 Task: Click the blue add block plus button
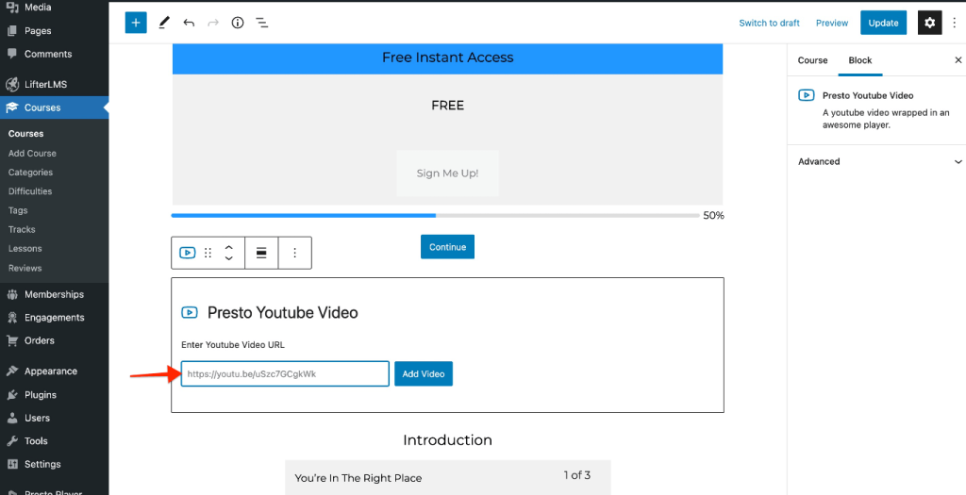tap(136, 23)
